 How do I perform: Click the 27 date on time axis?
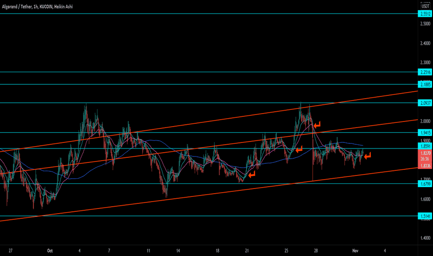[x=11, y=251]
